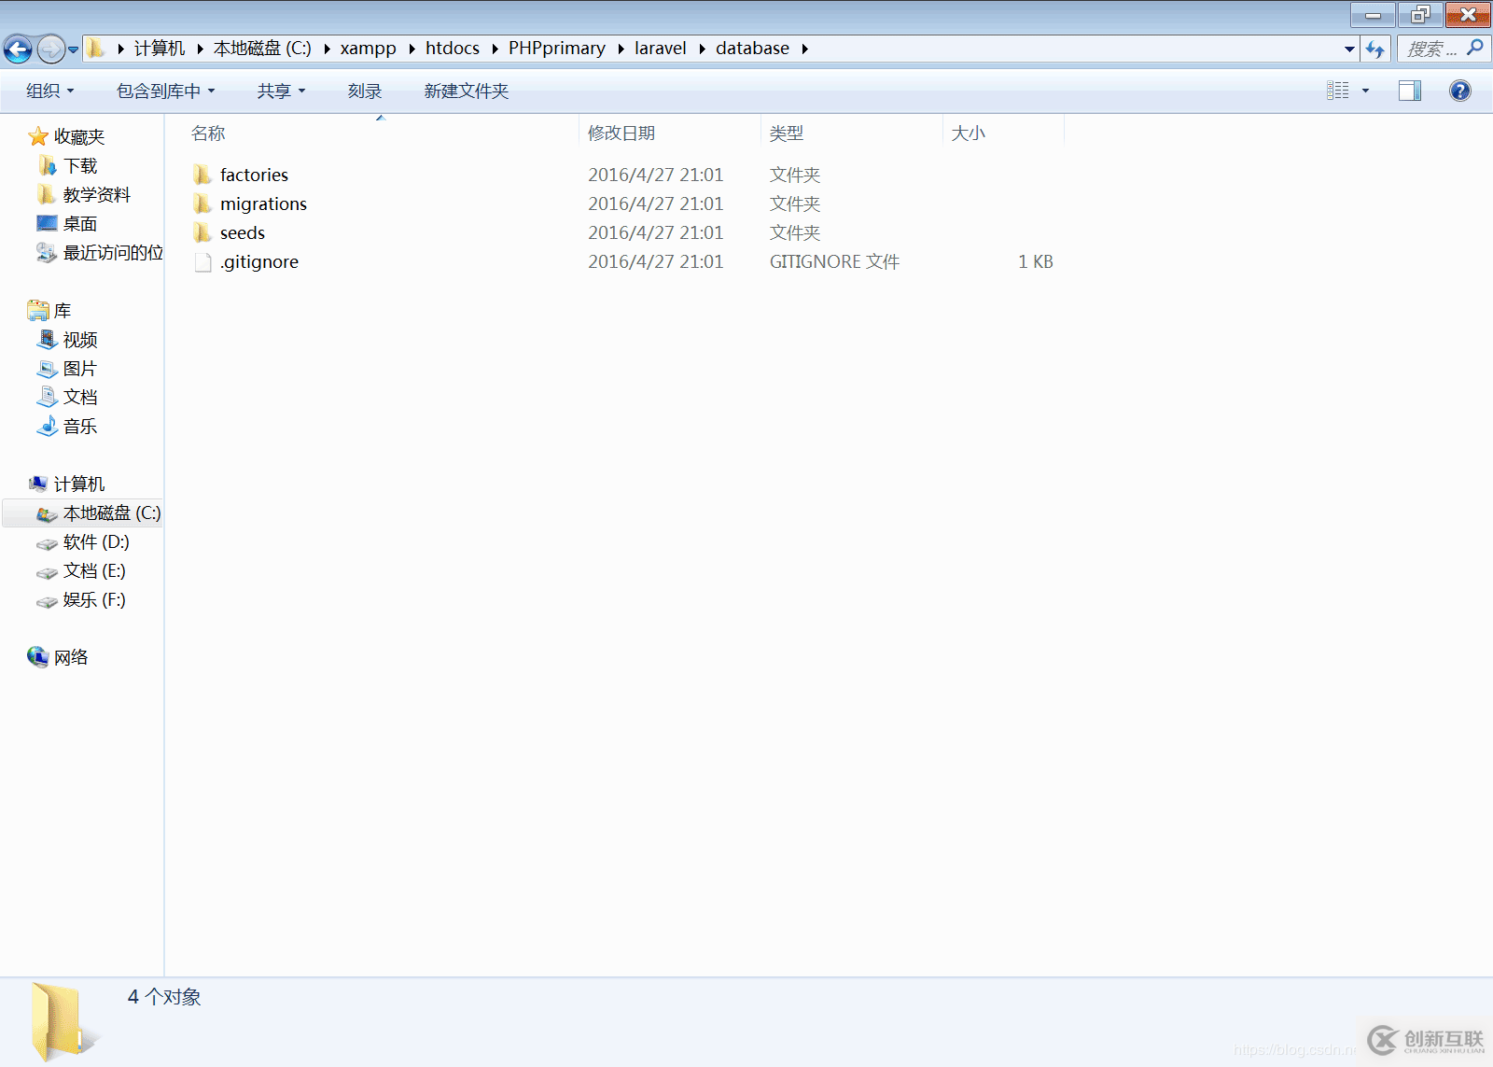
Task: Go to htdocs in the breadcrumb
Action: coord(453,49)
